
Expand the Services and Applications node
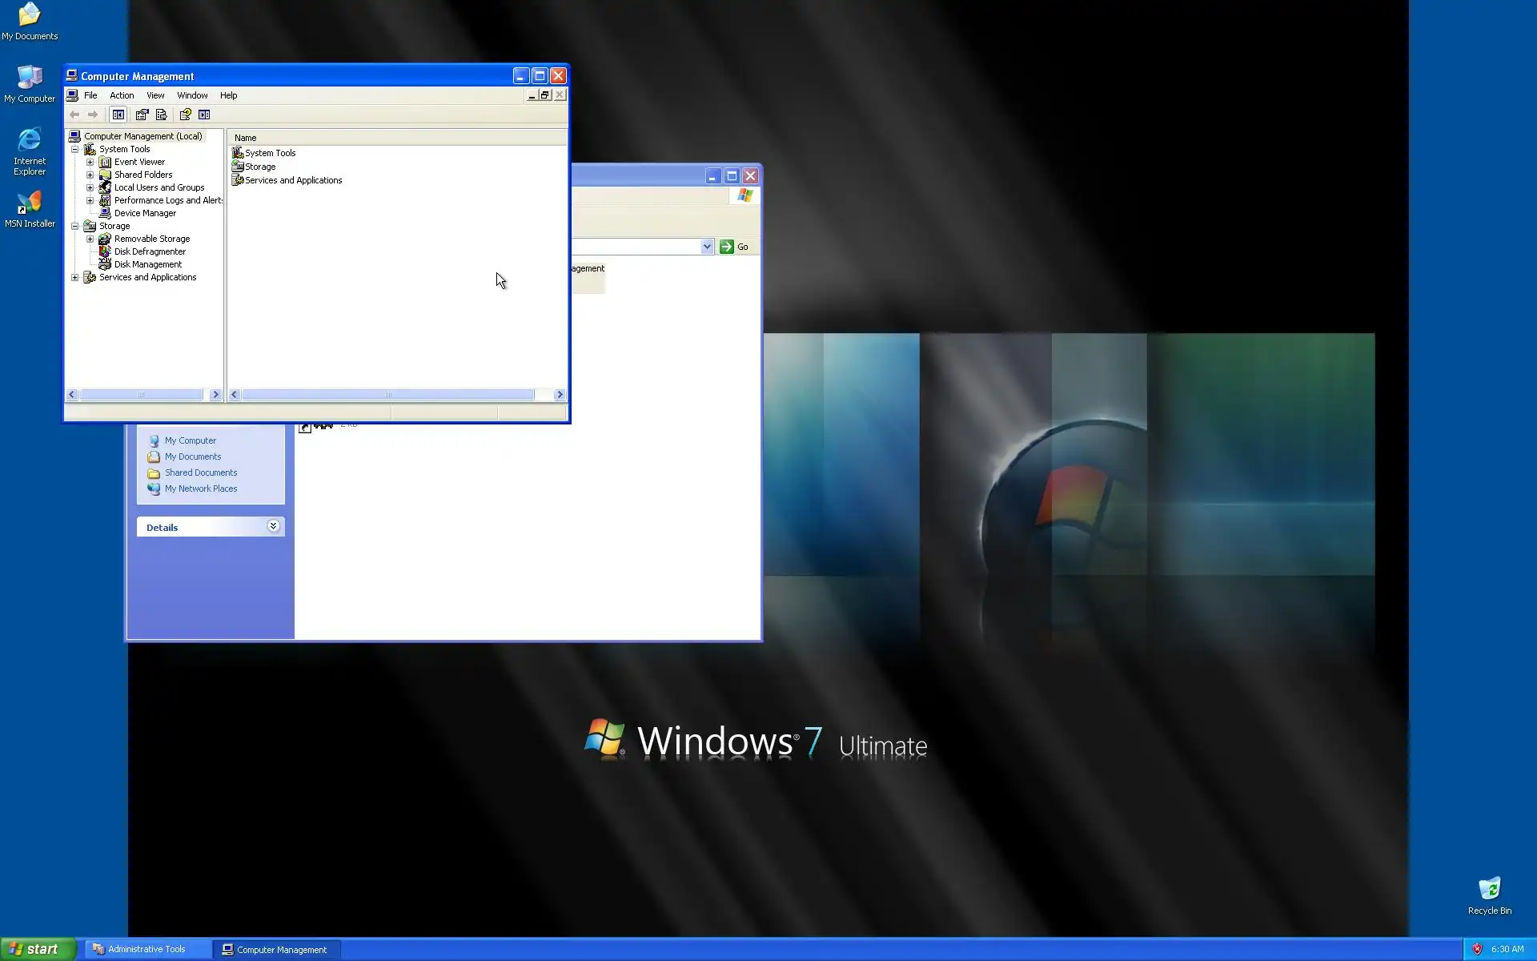click(x=75, y=277)
